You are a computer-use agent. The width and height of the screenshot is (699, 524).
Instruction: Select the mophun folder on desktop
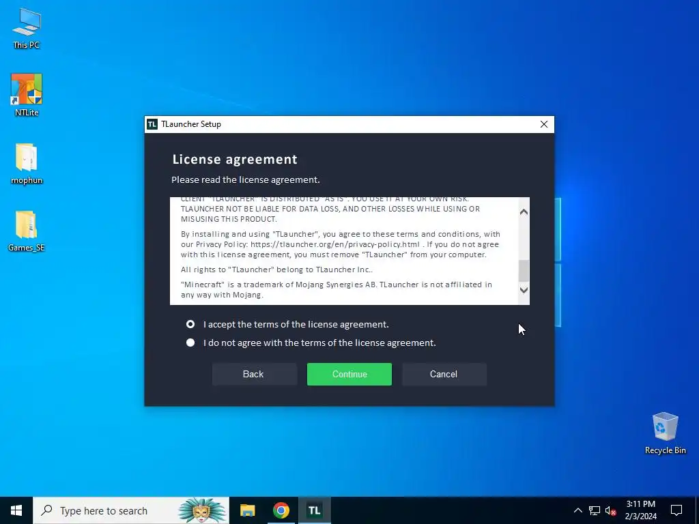pos(27,163)
